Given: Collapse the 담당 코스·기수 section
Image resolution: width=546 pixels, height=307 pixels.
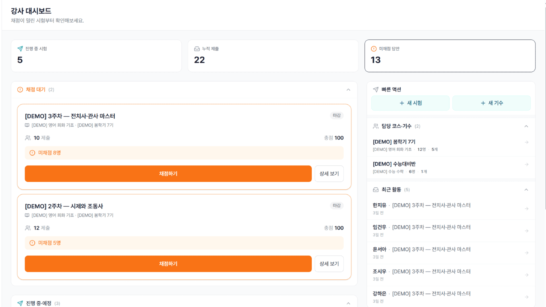Looking at the screenshot, I should tap(526, 126).
